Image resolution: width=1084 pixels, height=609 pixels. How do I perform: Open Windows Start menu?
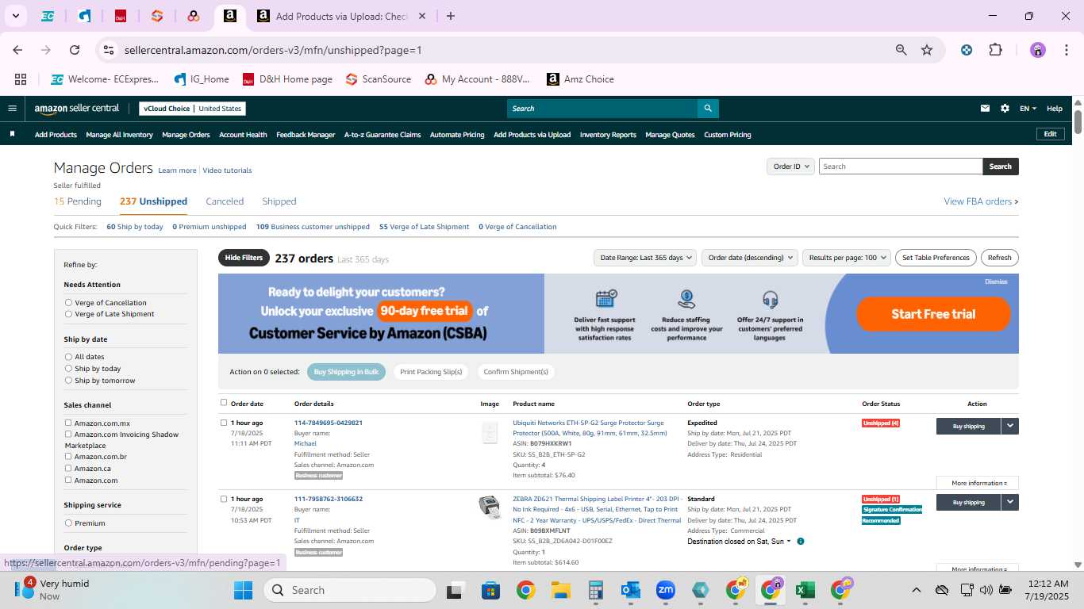[x=243, y=590]
